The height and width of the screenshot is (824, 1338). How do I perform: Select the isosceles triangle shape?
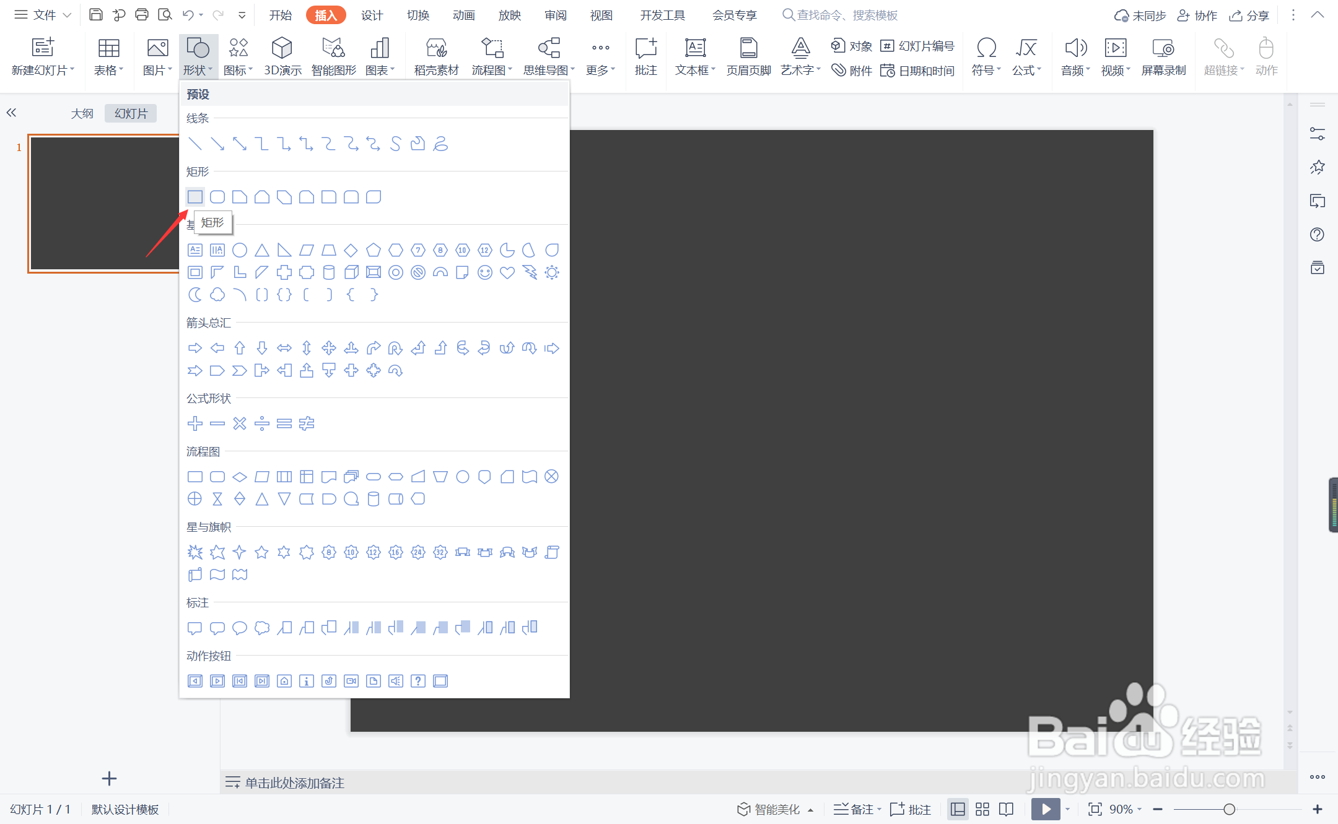click(262, 250)
